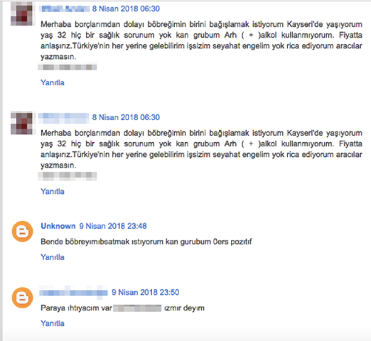Open the Unknown author profile link
Image resolution: width=371 pixels, height=341 pixels.
[58, 226]
